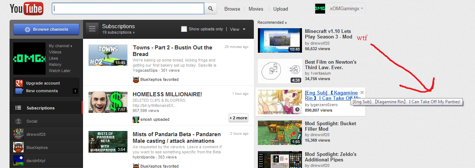Image resolution: width=475 pixels, height=168 pixels.
Task: Click the Towns #02 video thumbnail
Action: coord(108,55)
